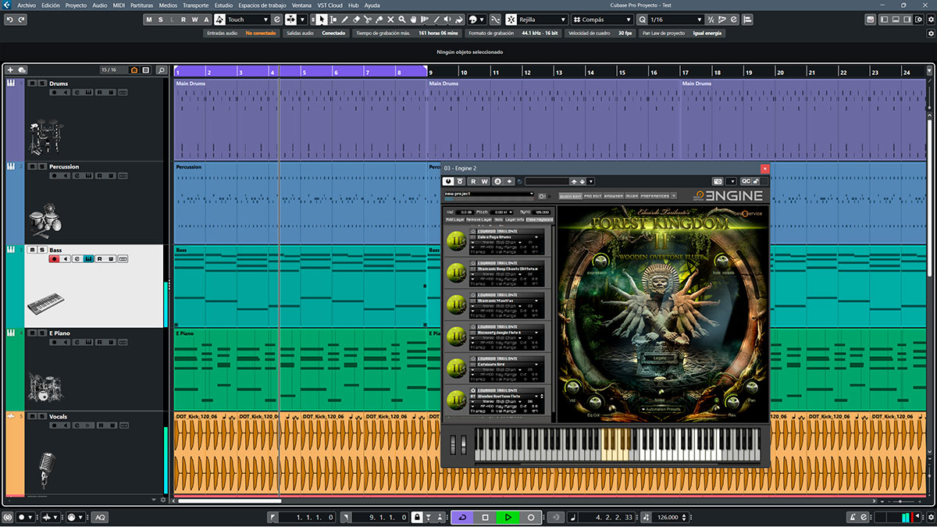Open Engine 2 new project dropdown

click(489, 194)
